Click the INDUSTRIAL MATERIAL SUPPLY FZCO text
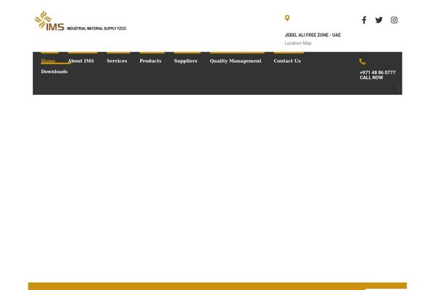The image size is (435, 290). (x=96, y=28)
